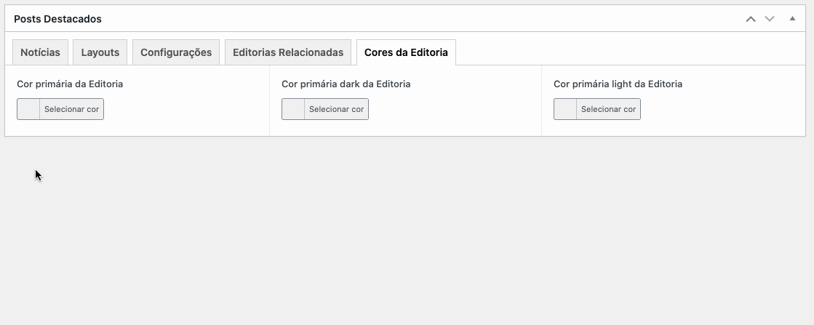814x325 pixels.
Task: Click Selecionar cor for primária light color
Action: tap(608, 109)
